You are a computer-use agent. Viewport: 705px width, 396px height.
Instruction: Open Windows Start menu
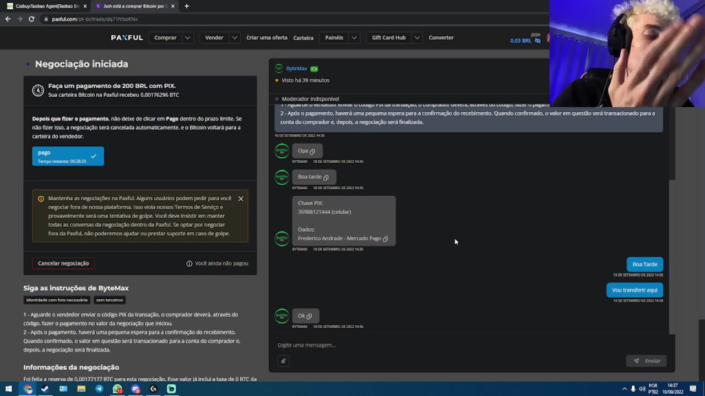8,389
